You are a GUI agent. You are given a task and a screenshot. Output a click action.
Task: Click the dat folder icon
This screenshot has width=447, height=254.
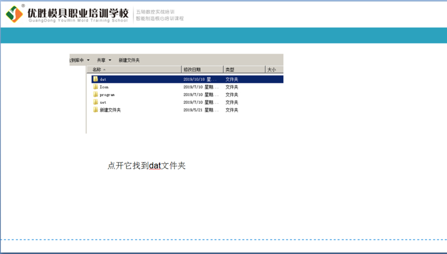click(96, 79)
